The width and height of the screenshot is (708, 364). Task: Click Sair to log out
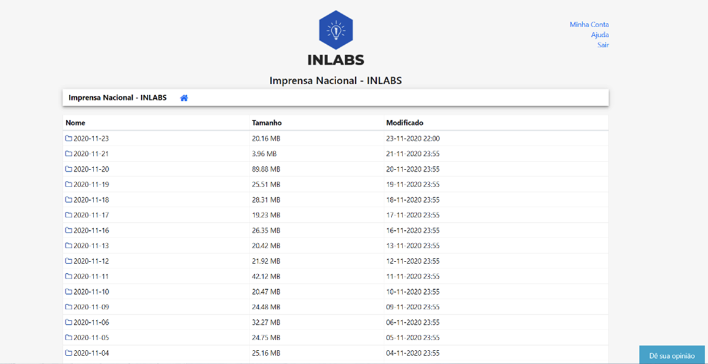[603, 45]
